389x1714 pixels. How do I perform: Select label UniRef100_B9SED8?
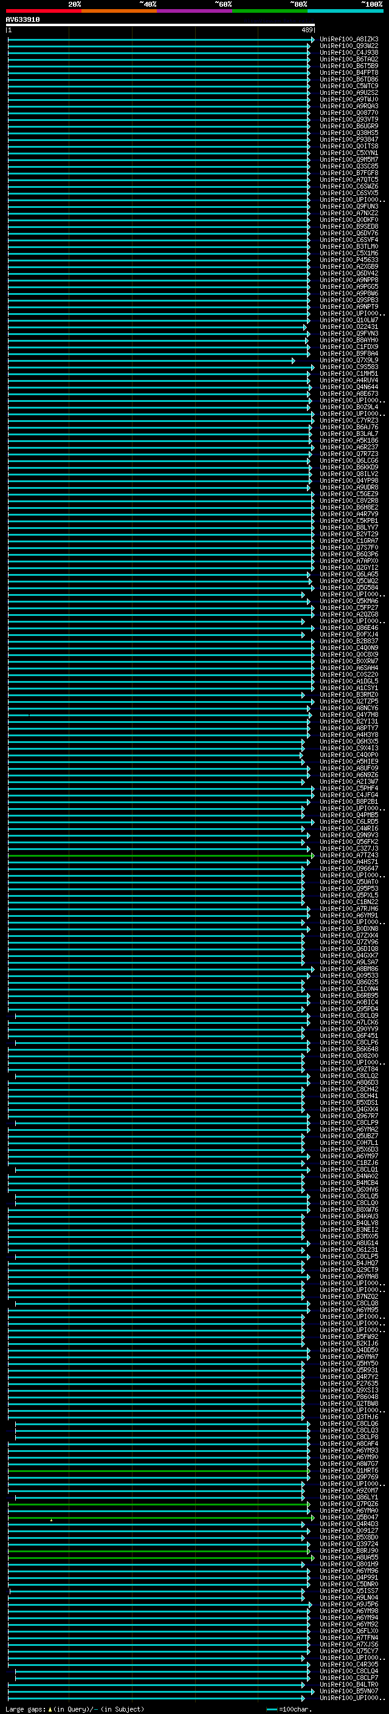pos(349,226)
